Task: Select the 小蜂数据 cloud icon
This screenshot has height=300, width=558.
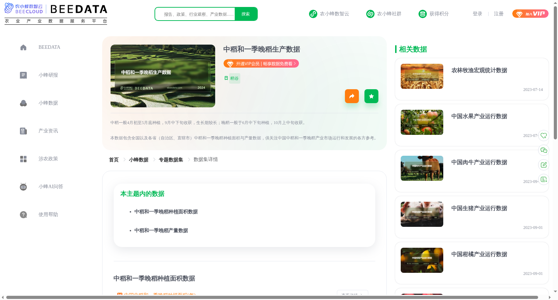Action: (23, 103)
